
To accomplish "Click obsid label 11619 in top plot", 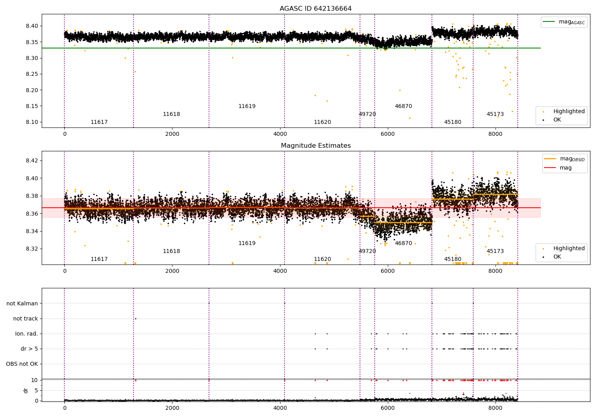I will (x=247, y=106).
